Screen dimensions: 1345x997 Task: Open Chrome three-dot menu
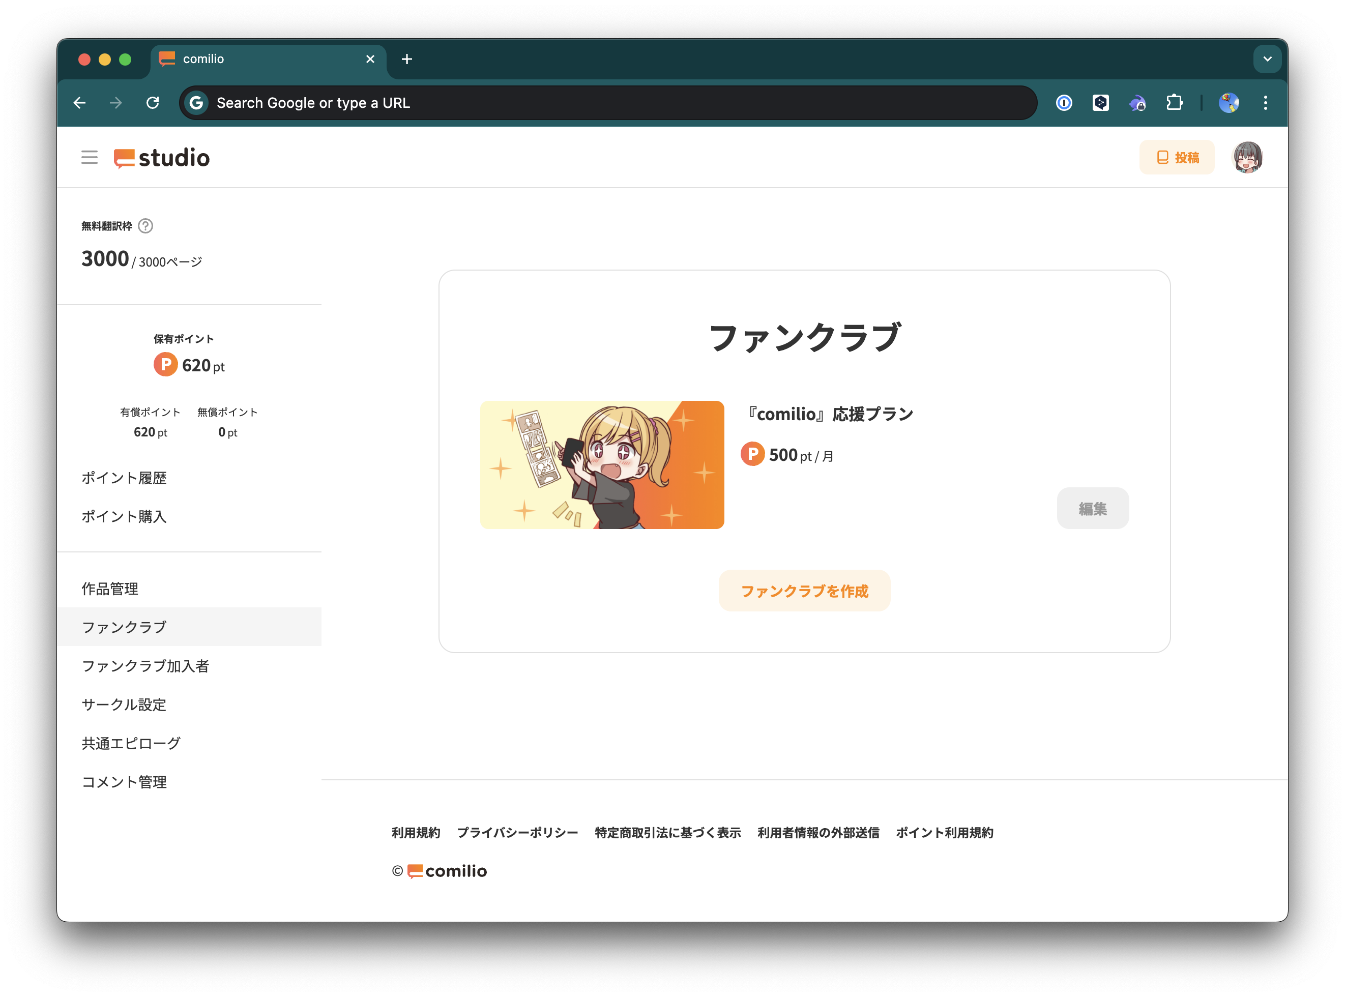[1265, 103]
